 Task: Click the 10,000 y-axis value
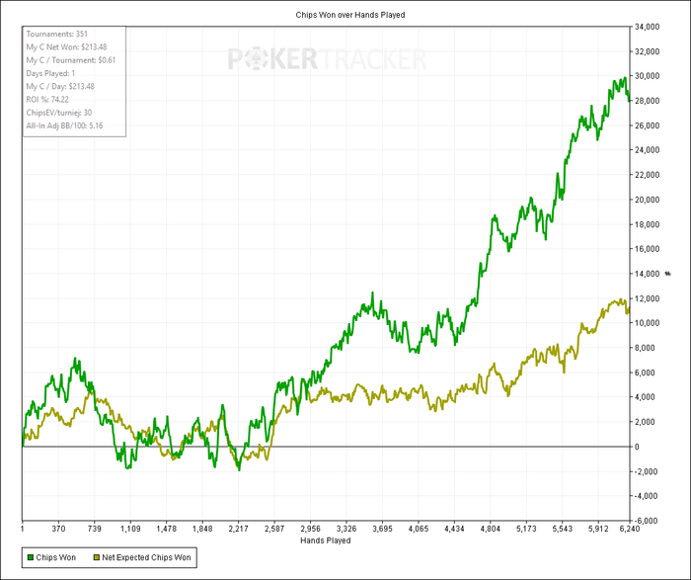(647, 323)
